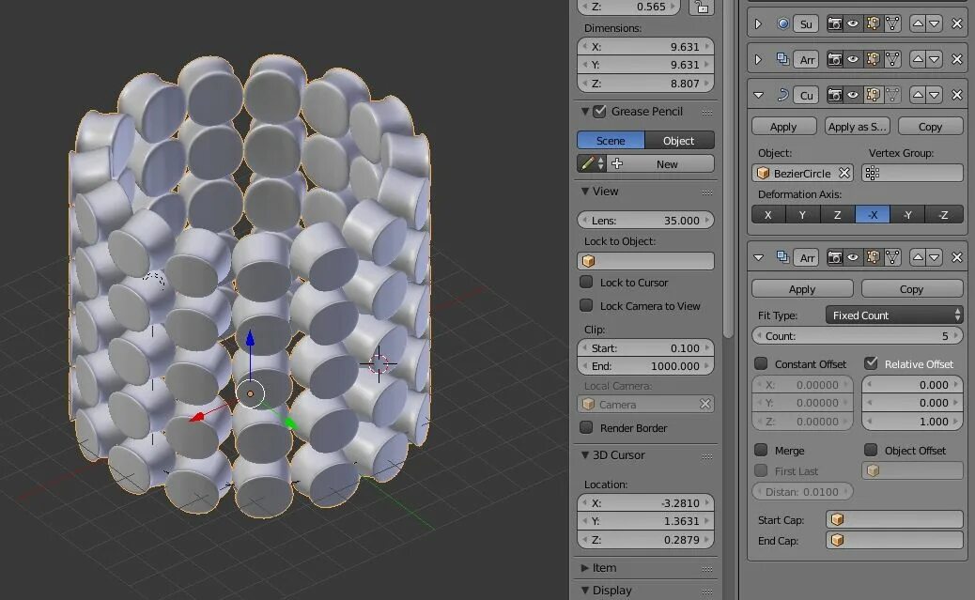Toggle viewport eye on collapsed Array modifier
The height and width of the screenshot is (600, 975).
853,59
